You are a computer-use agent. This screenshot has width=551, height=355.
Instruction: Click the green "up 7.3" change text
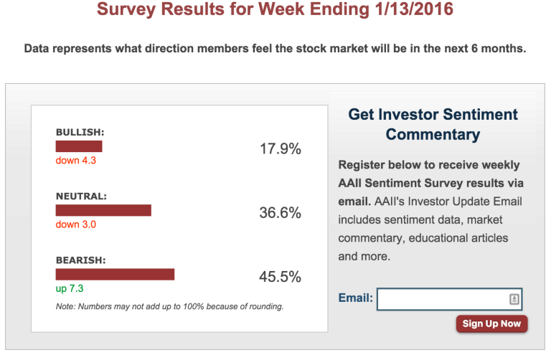(x=70, y=288)
